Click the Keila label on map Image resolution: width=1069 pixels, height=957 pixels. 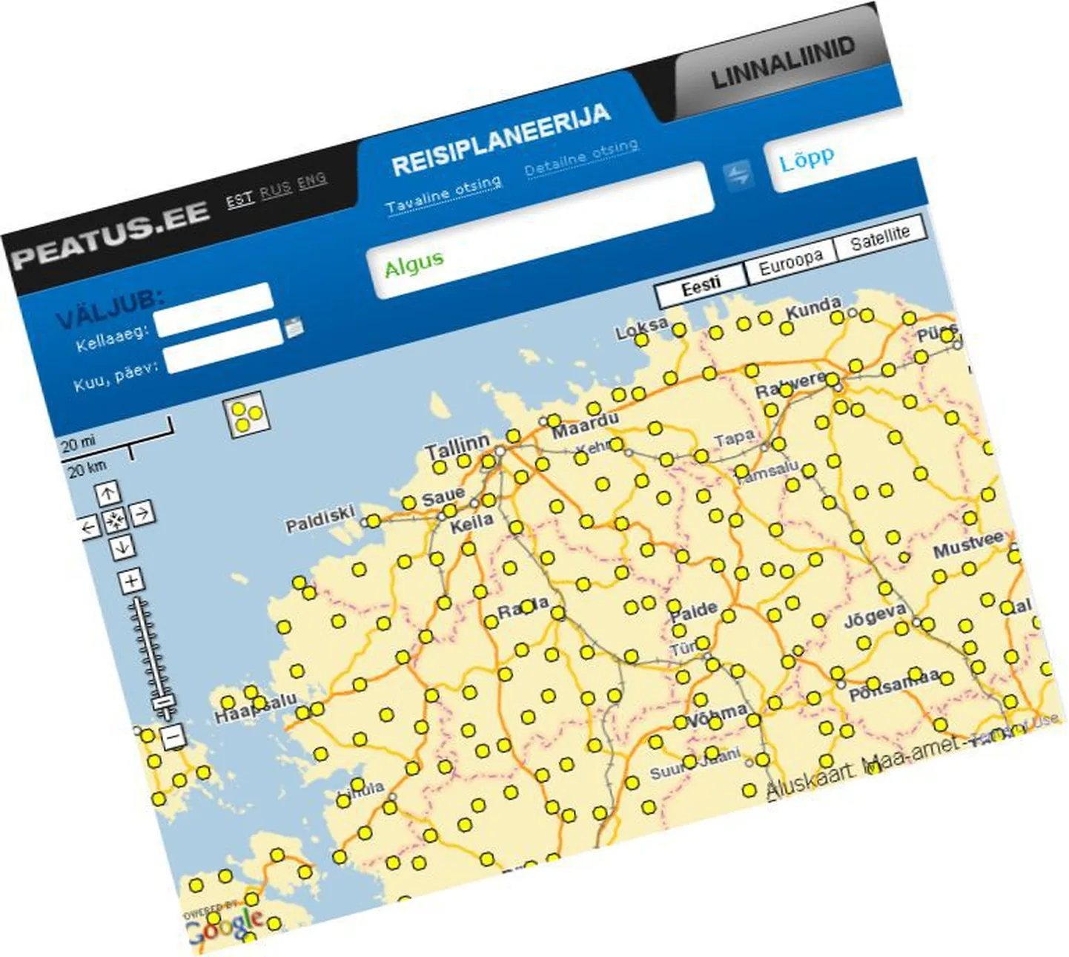(x=471, y=523)
